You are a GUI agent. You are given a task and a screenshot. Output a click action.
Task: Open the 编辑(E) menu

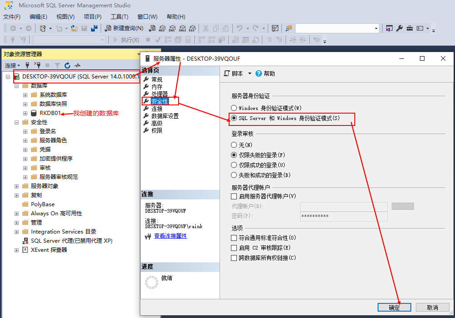coord(38,16)
